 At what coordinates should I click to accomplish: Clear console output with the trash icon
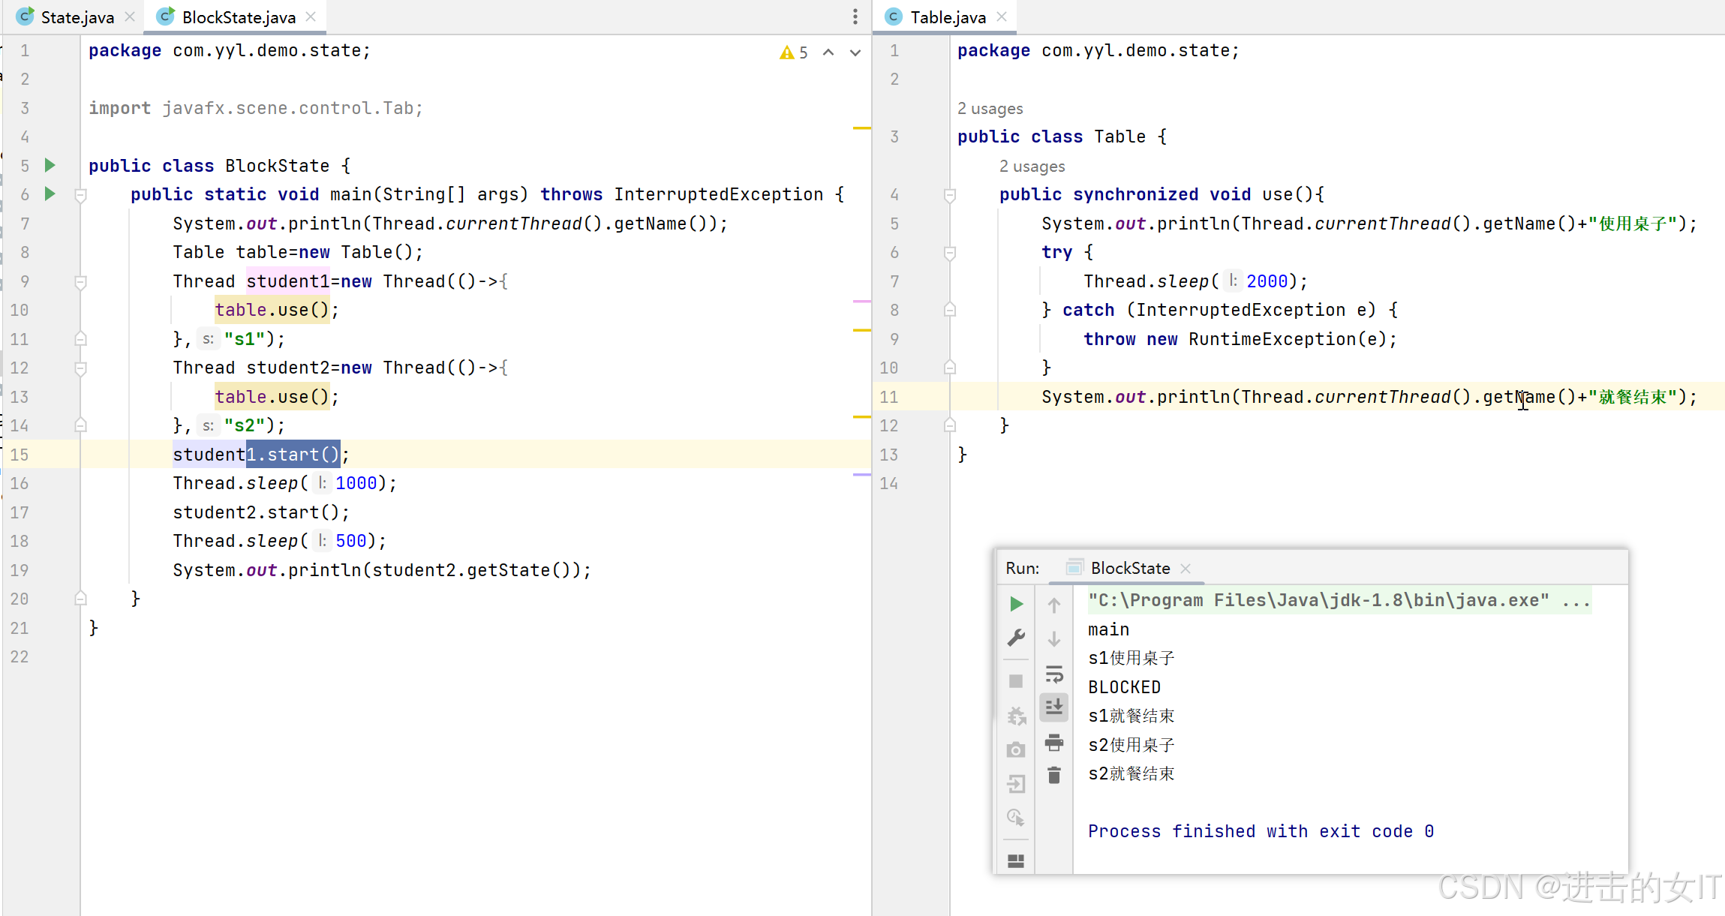point(1054,775)
